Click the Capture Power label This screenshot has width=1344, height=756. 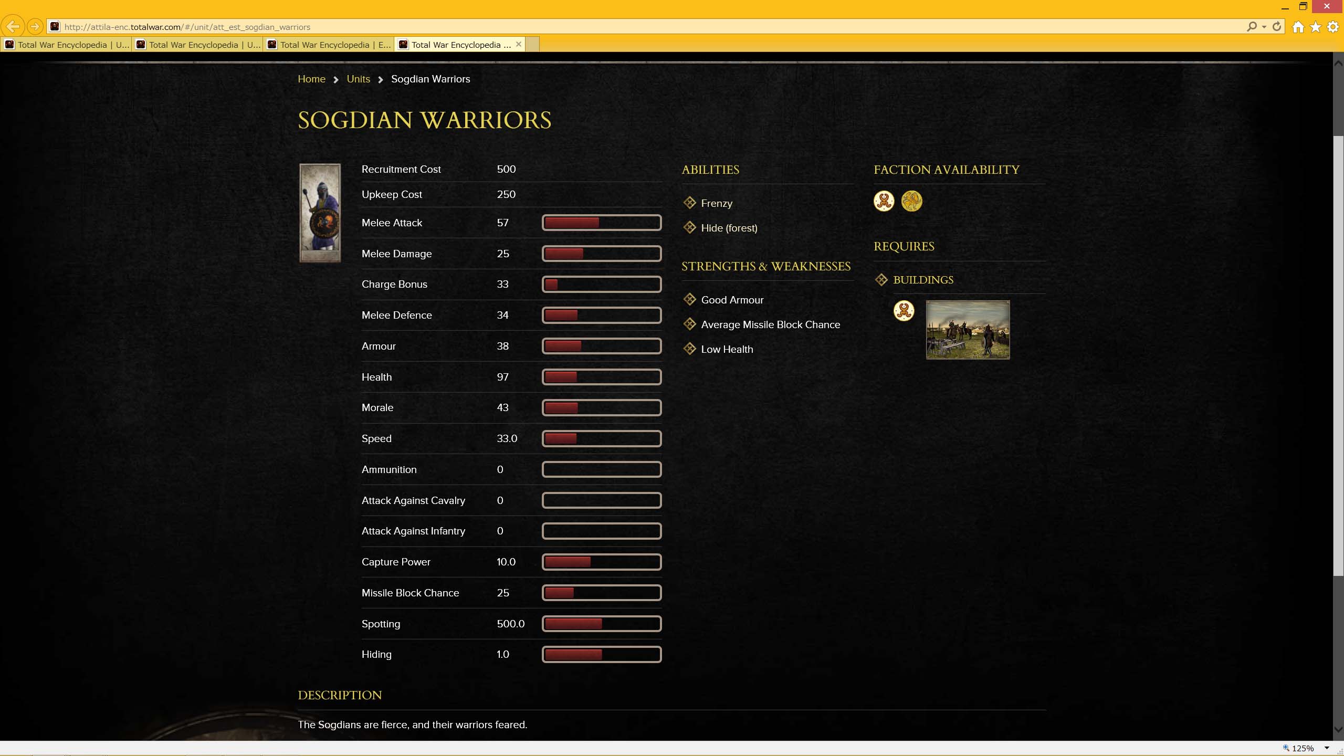396,562
